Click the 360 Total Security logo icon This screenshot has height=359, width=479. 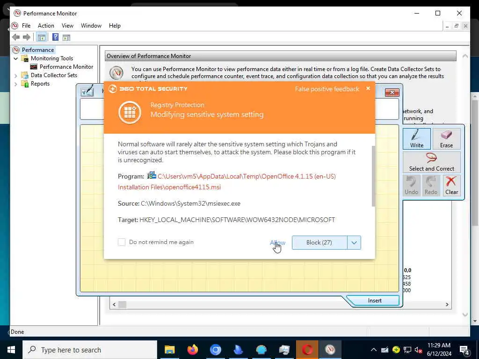[x=113, y=89]
